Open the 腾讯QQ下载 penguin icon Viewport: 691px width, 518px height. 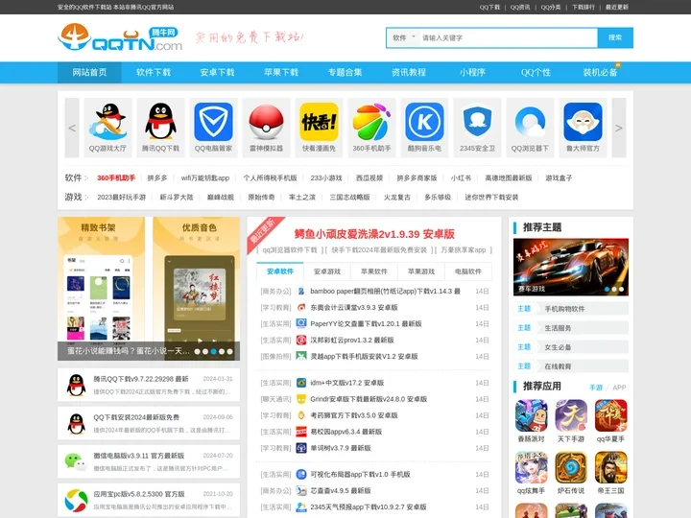pos(160,122)
